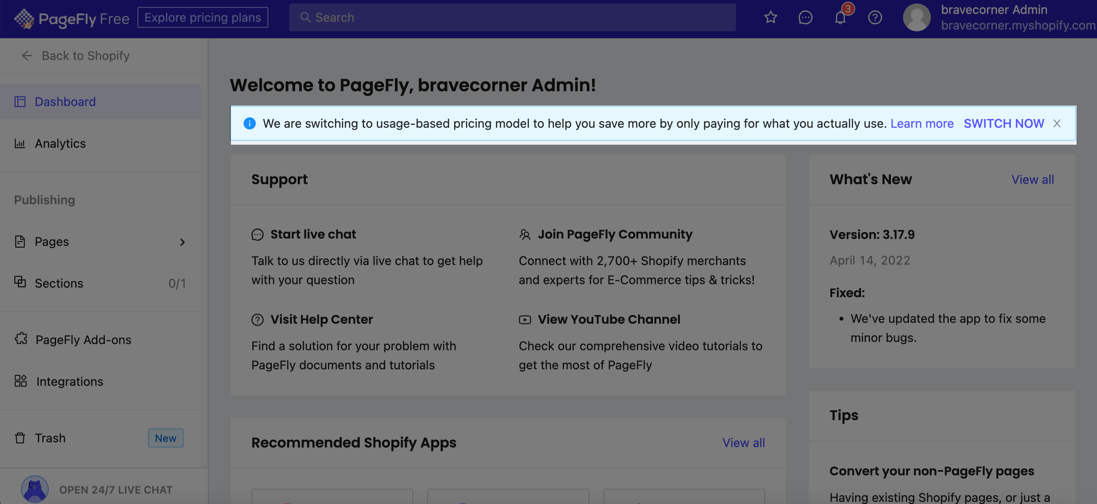This screenshot has height=504, width=1097.
Task: Click the YouTube Channel video icon
Action: [x=525, y=320]
